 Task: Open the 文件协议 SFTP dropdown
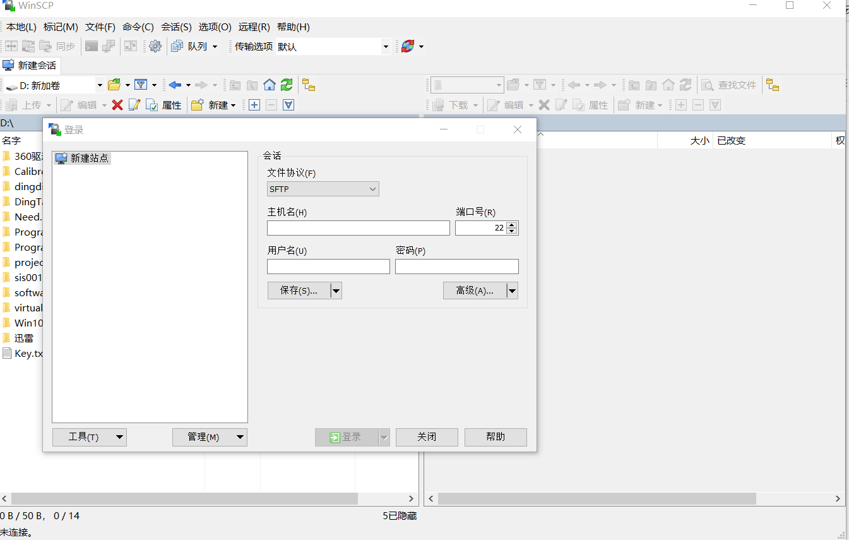pos(323,189)
